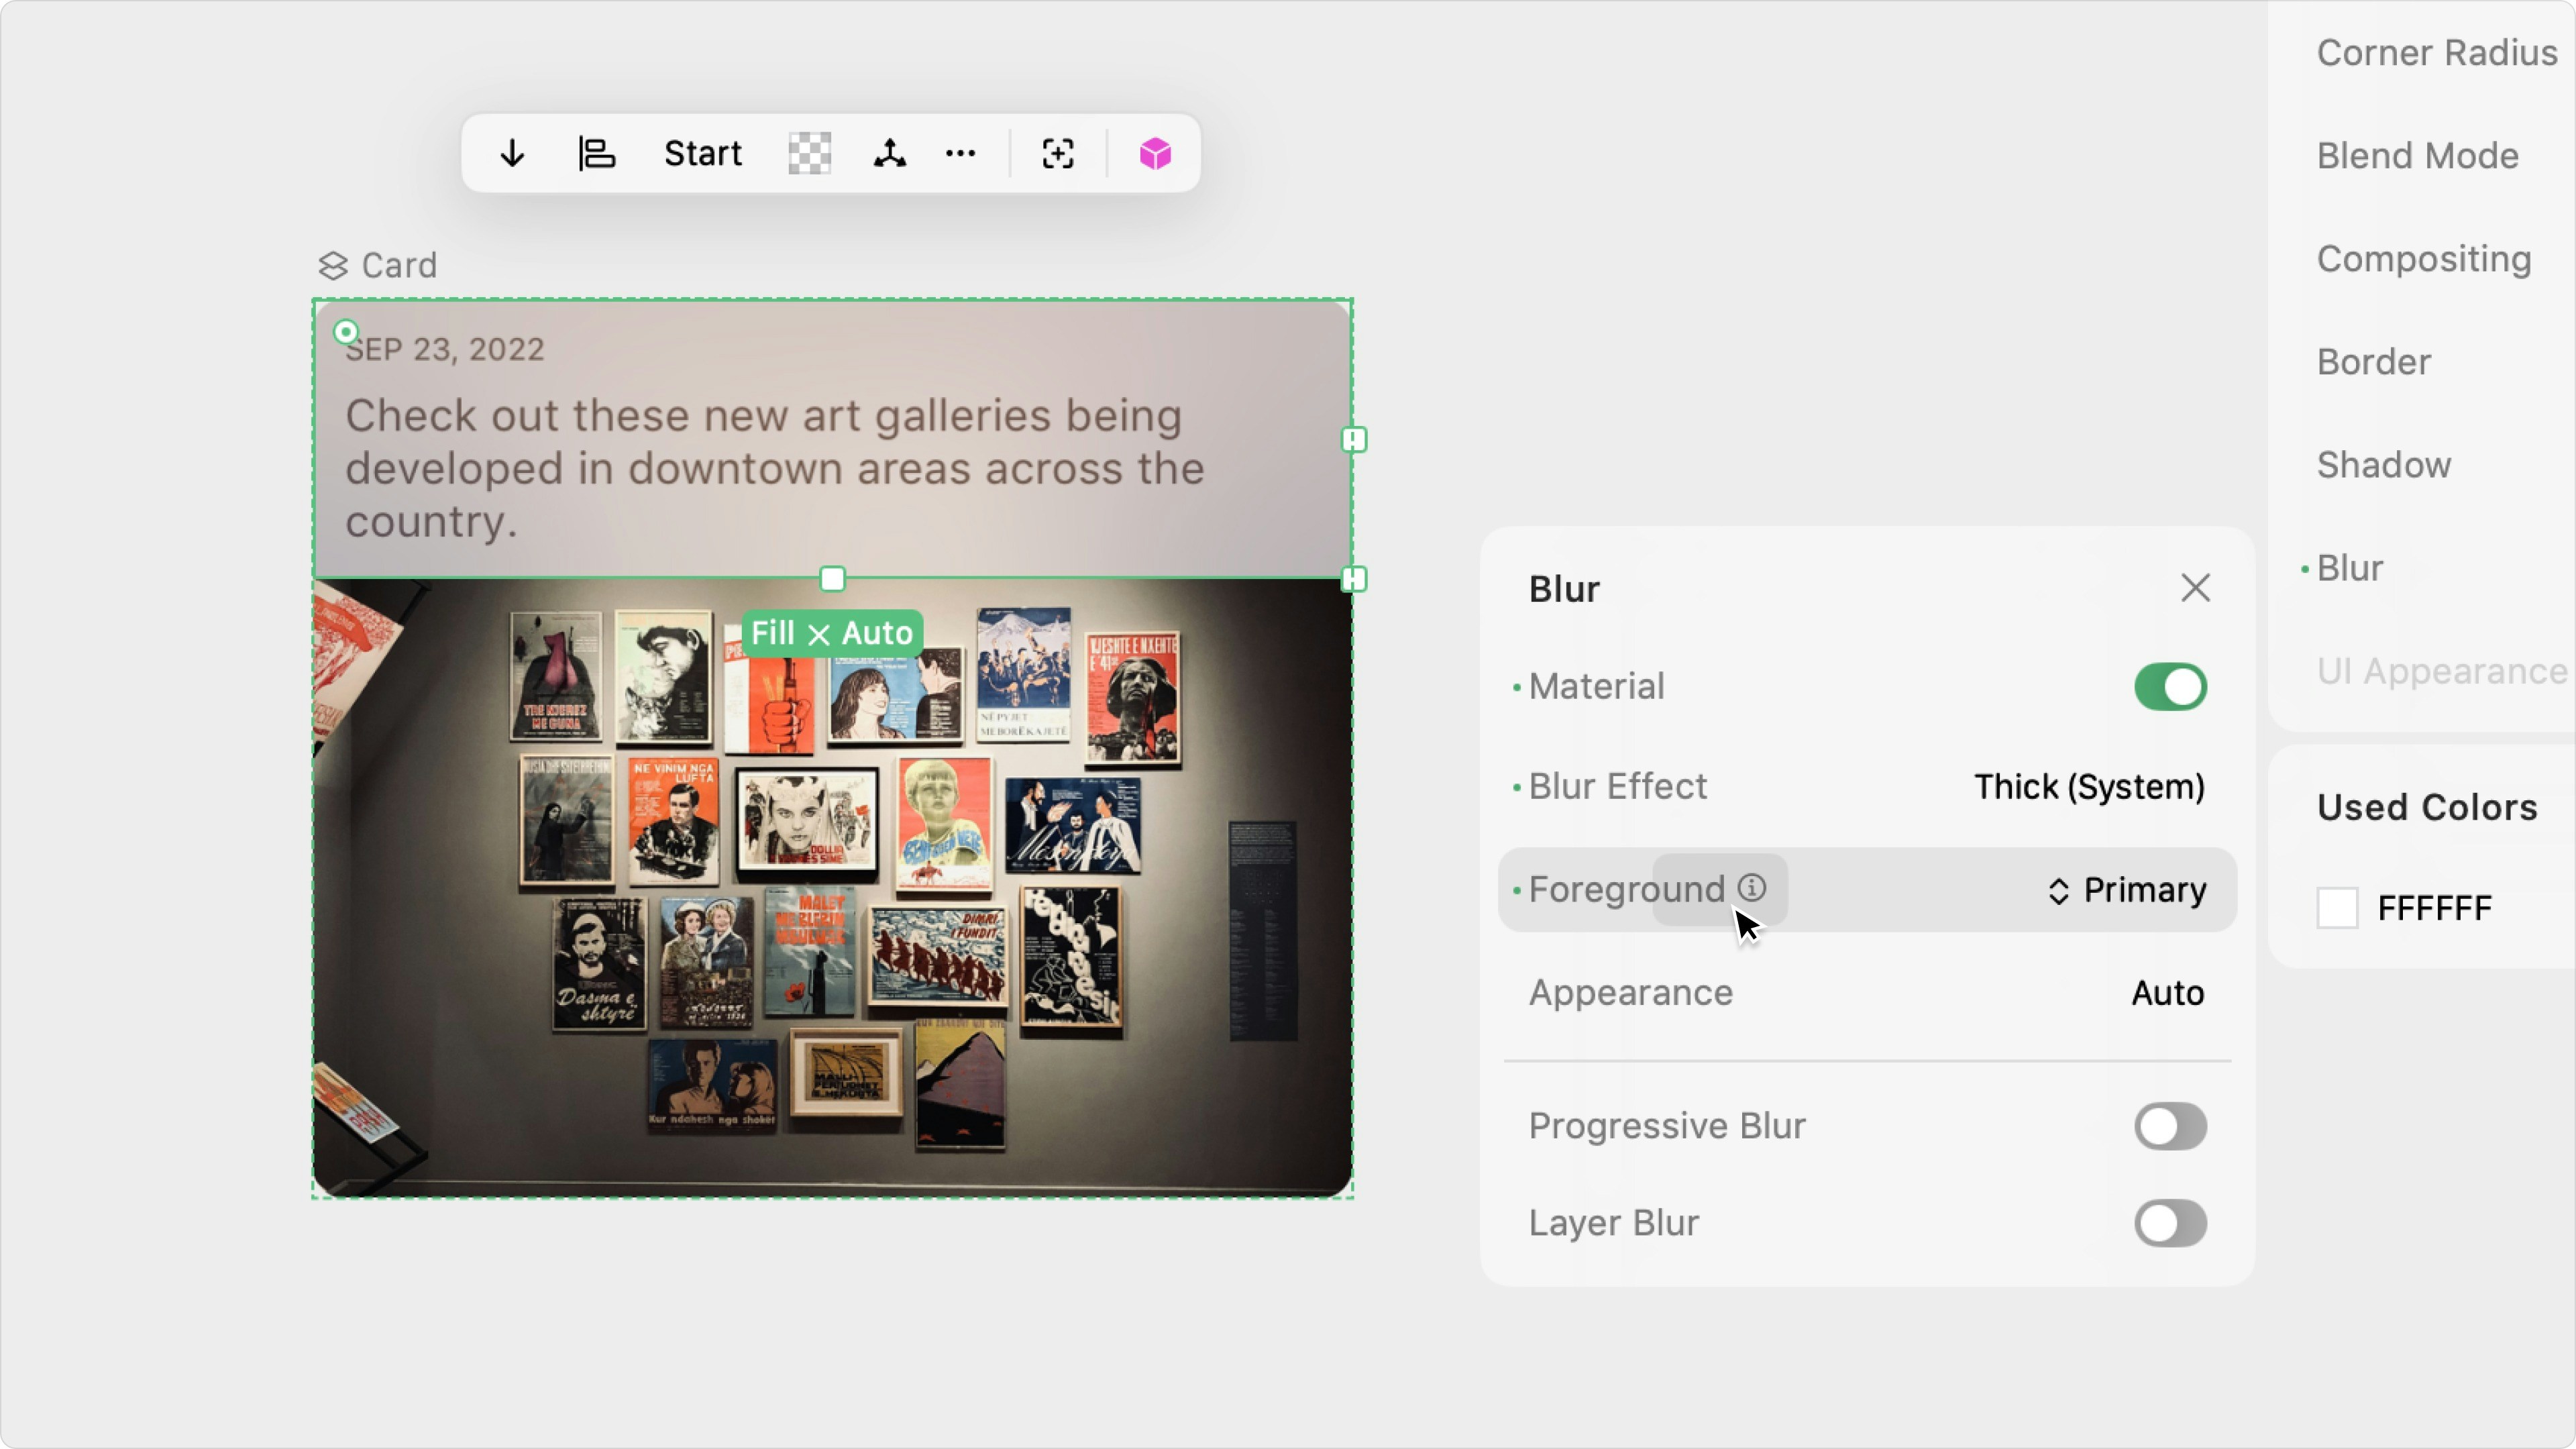Click the align left icon in toolbar

pyautogui.click(x=597, y=154)
